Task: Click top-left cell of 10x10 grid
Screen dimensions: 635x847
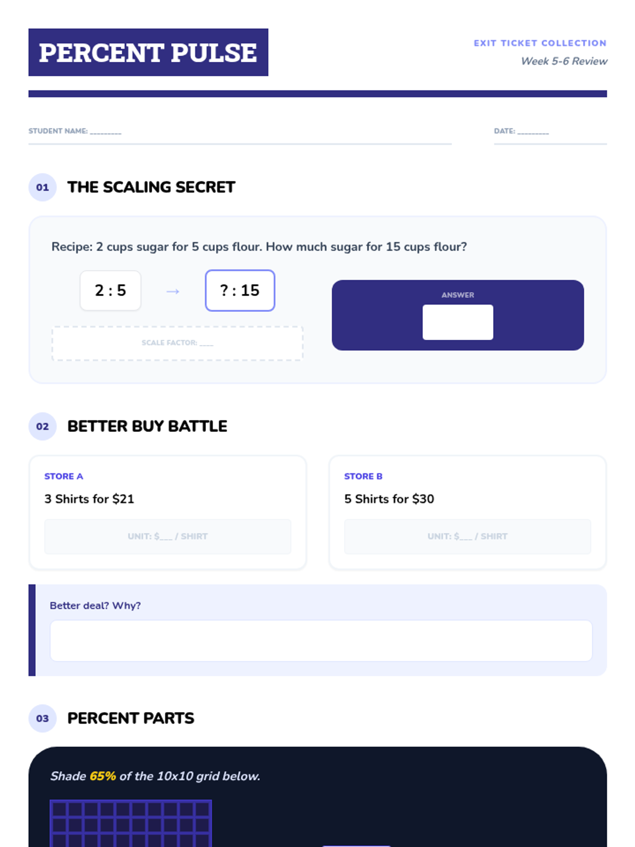Action: tap(59, 809)
